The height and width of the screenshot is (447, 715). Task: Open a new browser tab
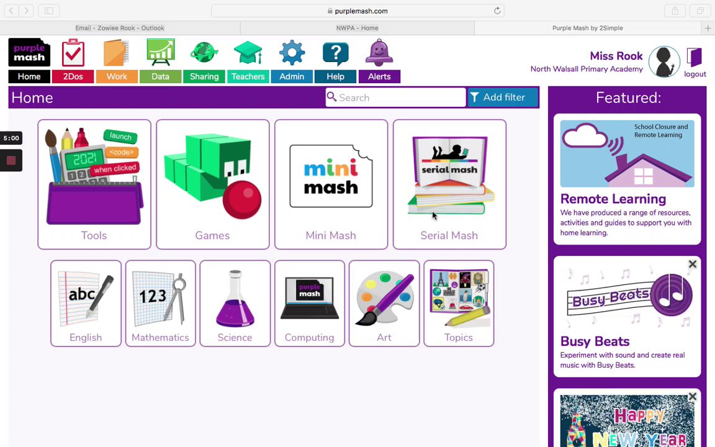708,28
